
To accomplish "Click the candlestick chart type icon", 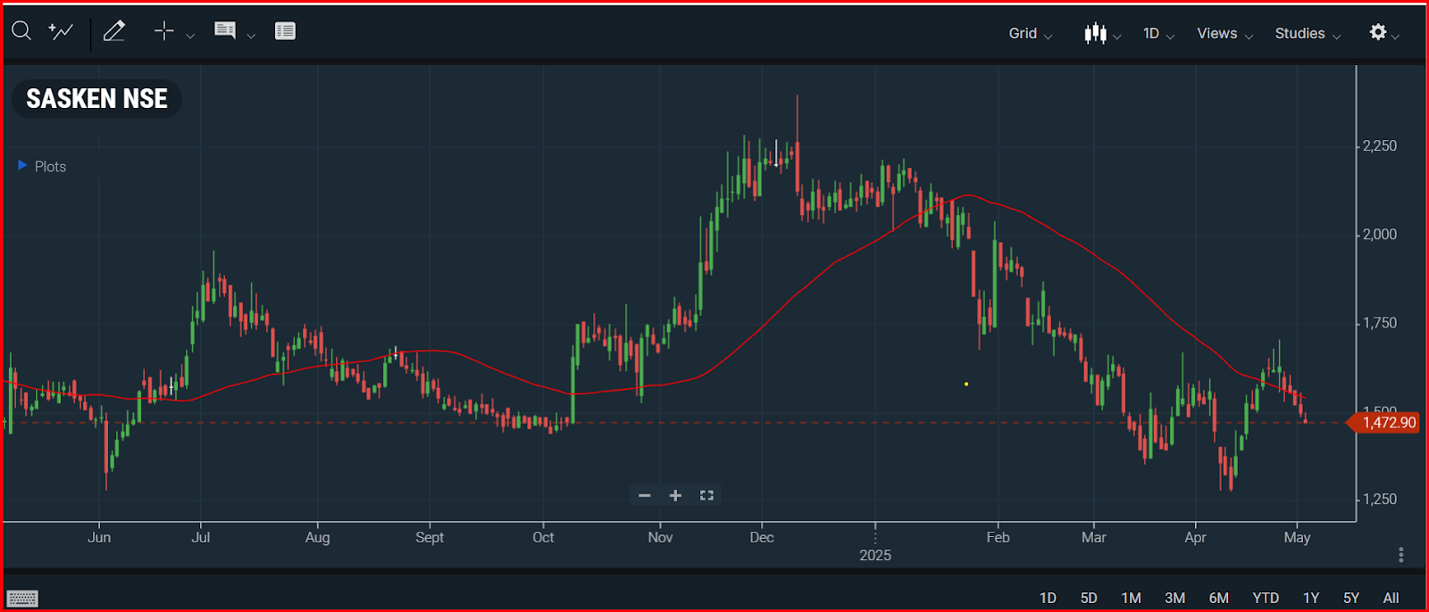I will pyautogui.click(x=1095, y=33).
